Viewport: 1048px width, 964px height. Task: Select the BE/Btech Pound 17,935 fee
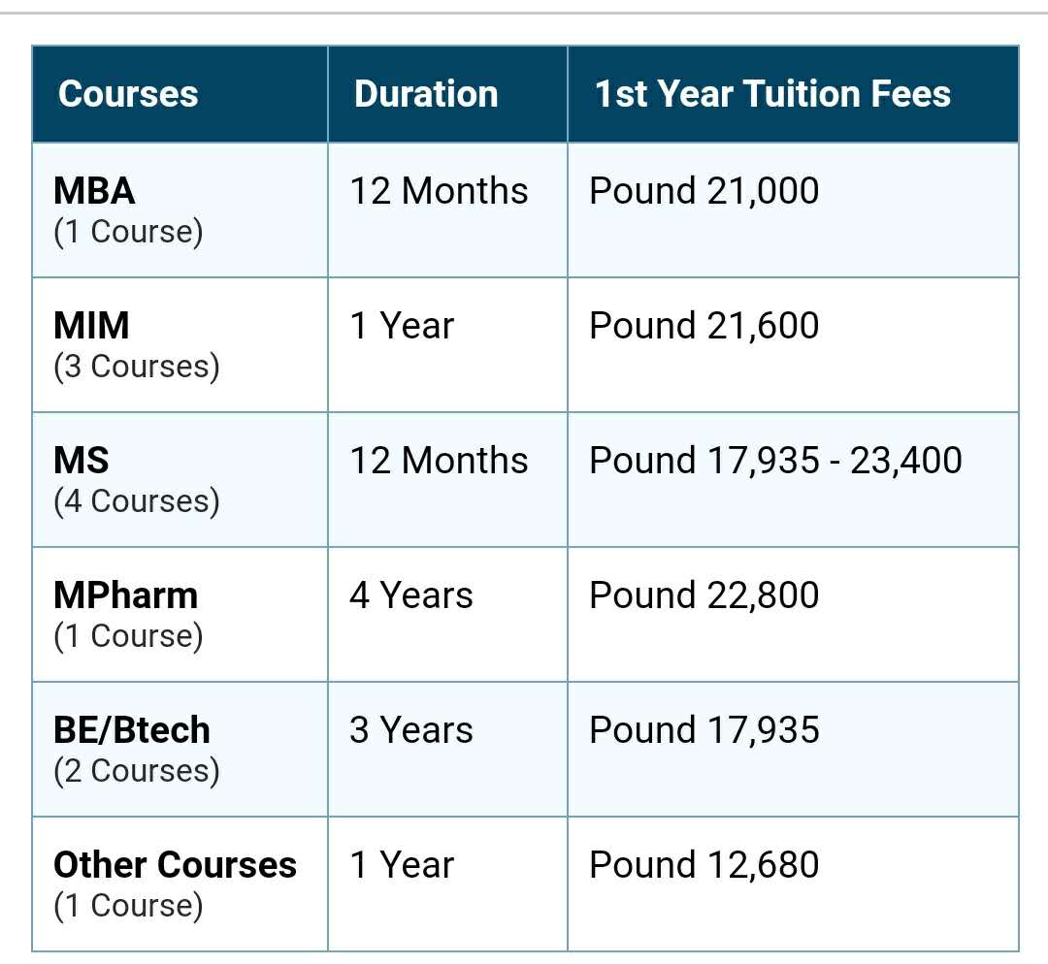[x=704, y=730]
